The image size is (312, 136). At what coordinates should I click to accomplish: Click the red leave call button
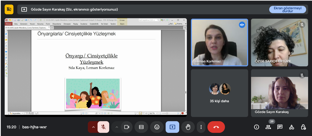coord(216,127)
